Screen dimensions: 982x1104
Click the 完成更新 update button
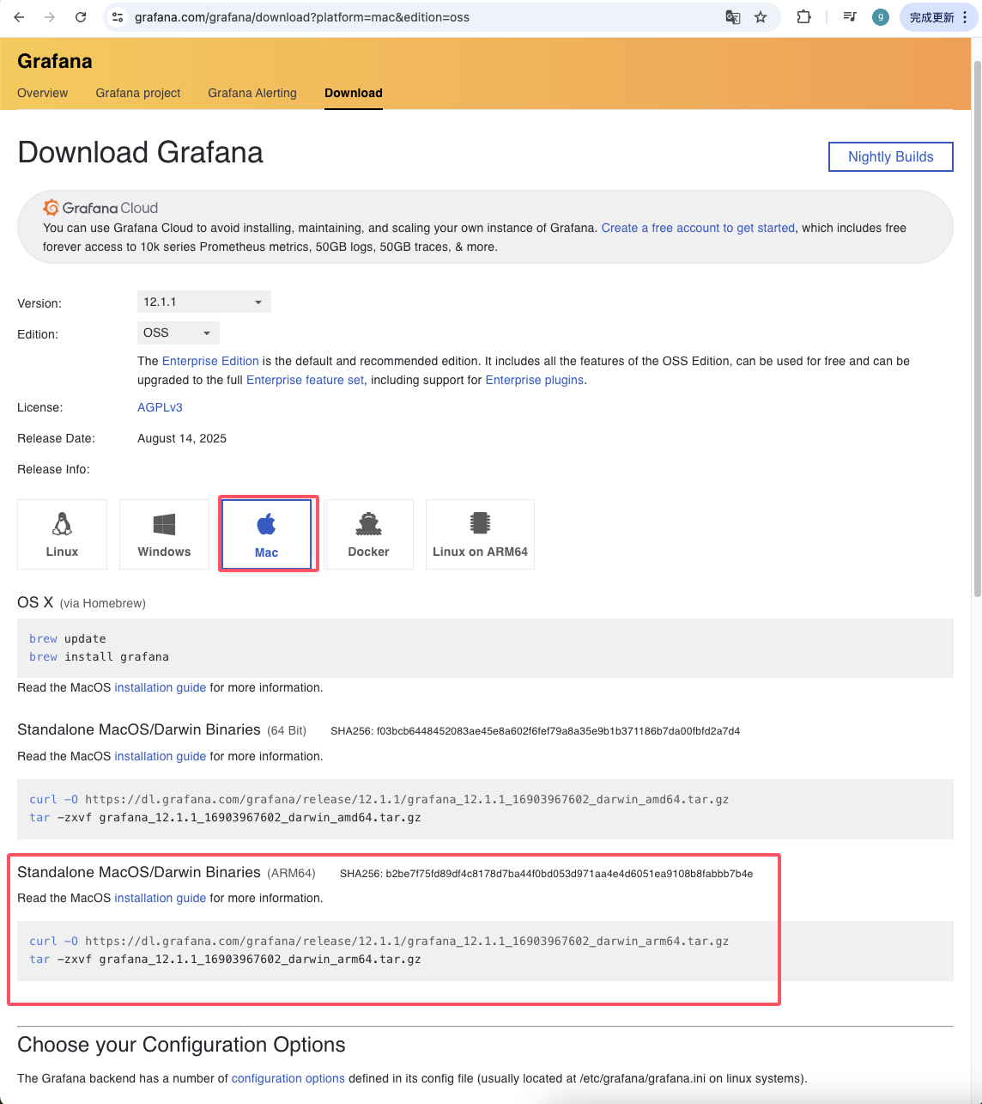(932, 17)
